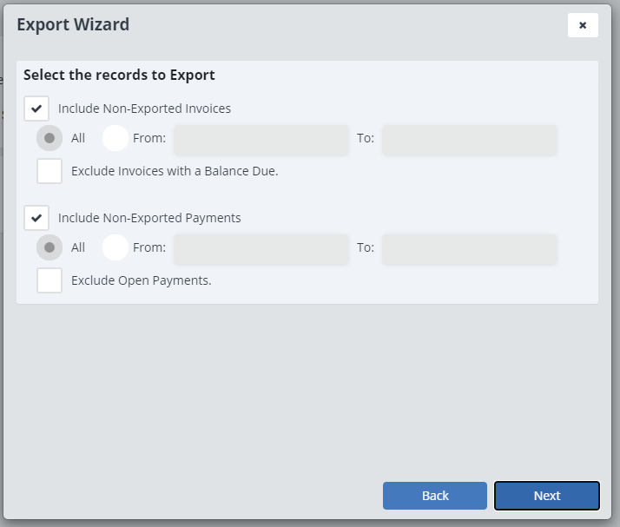Select the From date-range radio for payments

[x=115, y=247]
